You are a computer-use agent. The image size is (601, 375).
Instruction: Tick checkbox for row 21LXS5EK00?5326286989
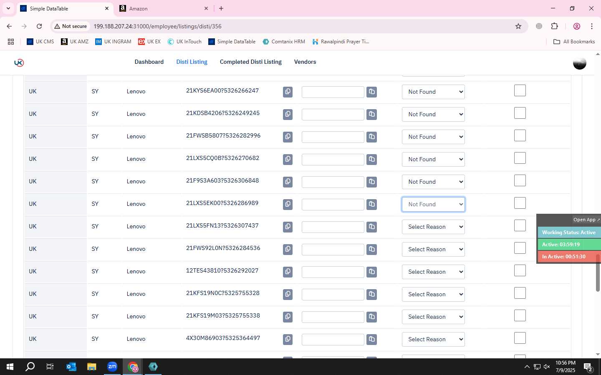point(520,203)
